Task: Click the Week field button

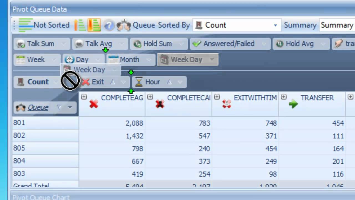Action: point(37,59)
